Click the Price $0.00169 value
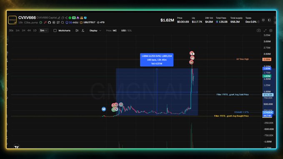283x159 pixels. coord(183,22)
